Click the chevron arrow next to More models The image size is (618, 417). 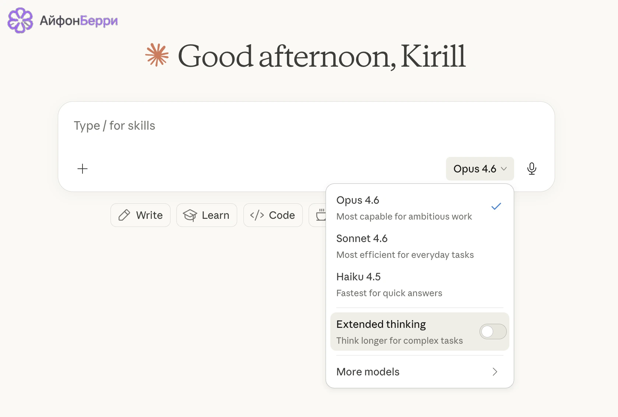[495, 372]
